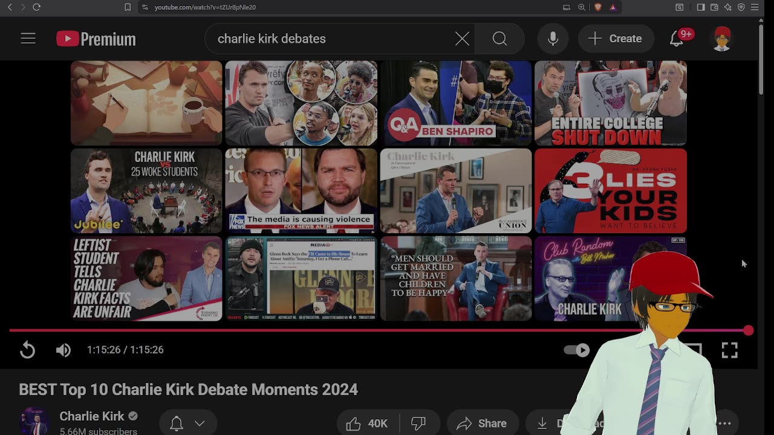Image resolution: width=774 pixels, height=435 pixels.
Task: Click the video title 'BEST Top 10 Charlie Kirk Debate Moments 2024'
Action: pos(188,390)
